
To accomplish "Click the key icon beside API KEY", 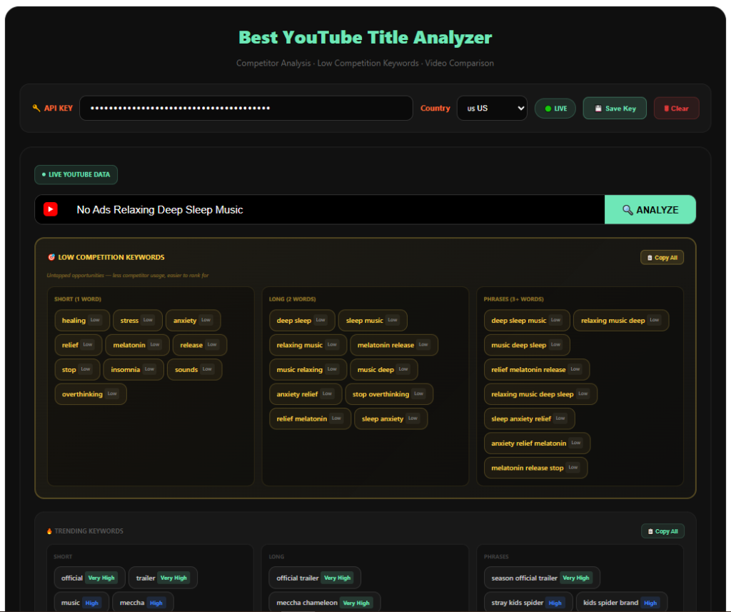I will coord(36,109).
